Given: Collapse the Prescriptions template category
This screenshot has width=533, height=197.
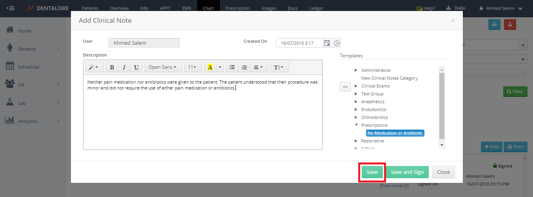Looking at the screenshot, I should pyautogui.click(x=356, y=125).
